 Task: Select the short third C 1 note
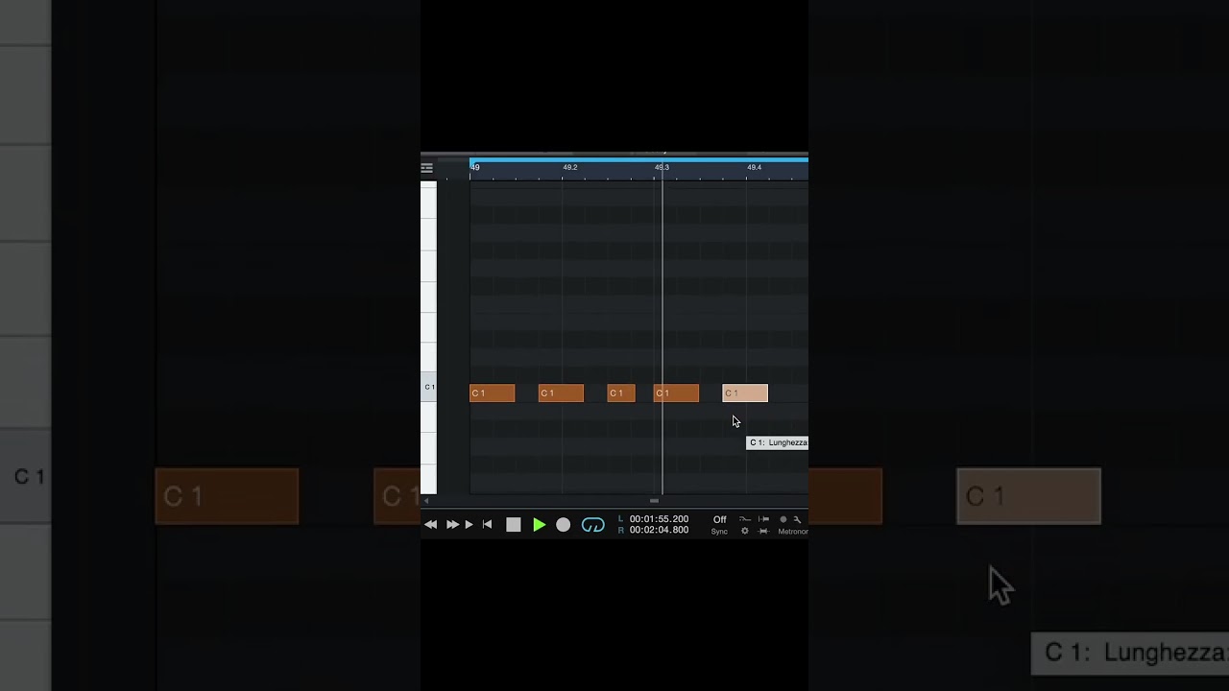[621, 393]
